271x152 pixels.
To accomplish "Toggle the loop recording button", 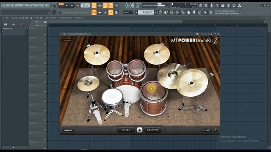I will point(116,5).
